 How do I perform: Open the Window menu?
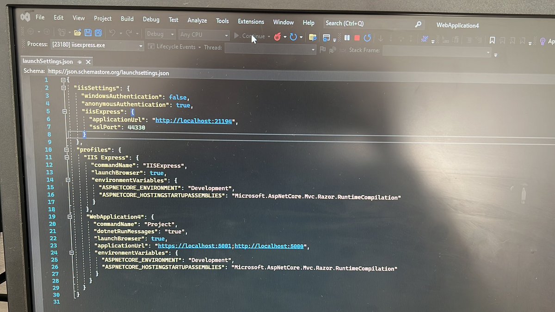coord(284,22)
